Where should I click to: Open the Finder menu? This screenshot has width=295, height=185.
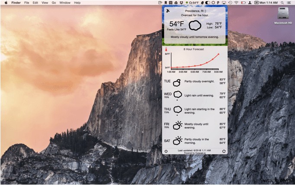[16, 3]
